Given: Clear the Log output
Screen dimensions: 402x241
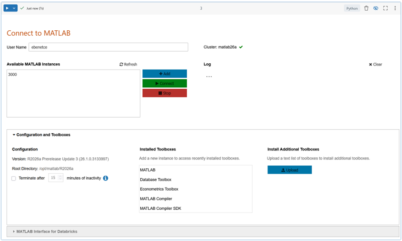Looking at the screenshot, I should 375,65.
